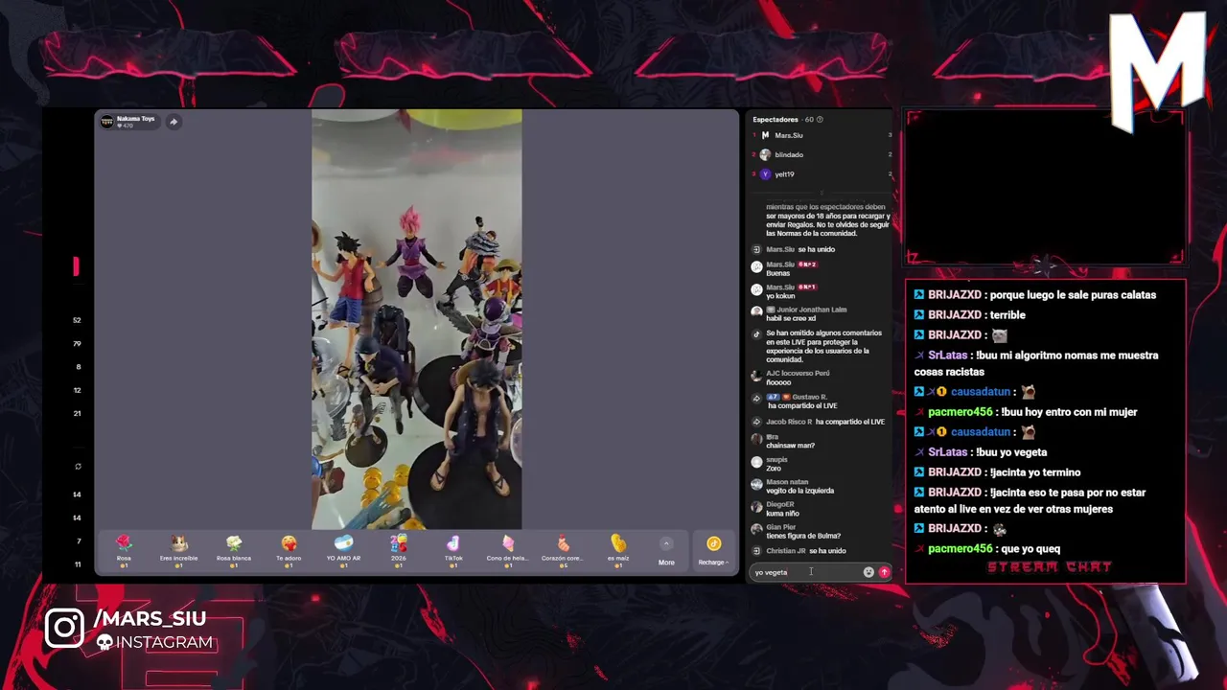Click the Espectadores heading
This screenshot has width=1227, height=690.
[776, 120]
